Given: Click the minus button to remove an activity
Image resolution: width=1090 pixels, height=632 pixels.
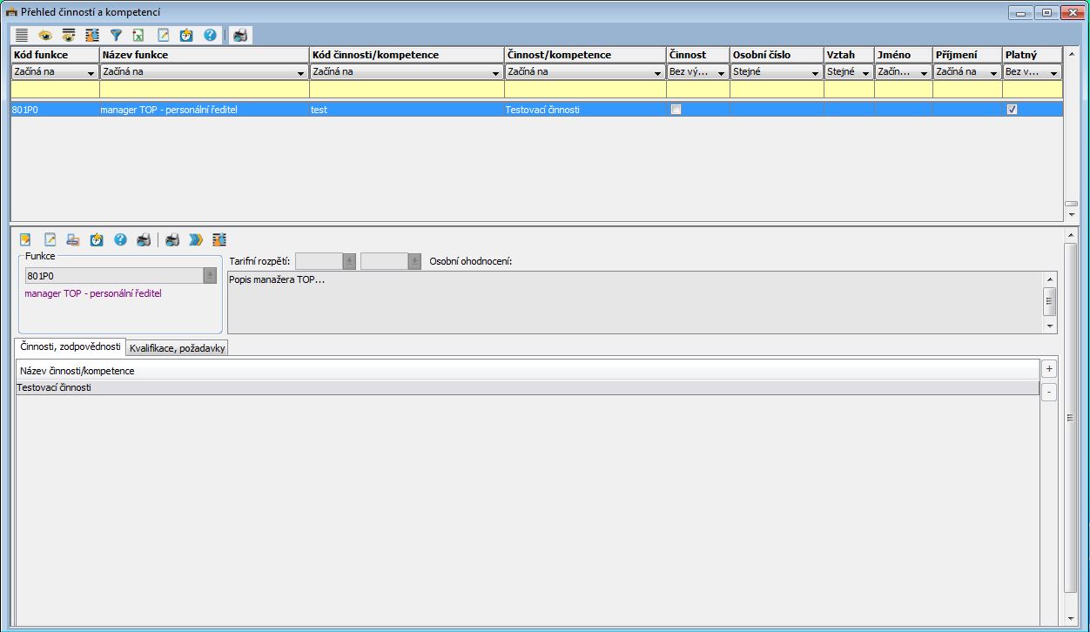Looking at the screenshot, I should 1049,393.
